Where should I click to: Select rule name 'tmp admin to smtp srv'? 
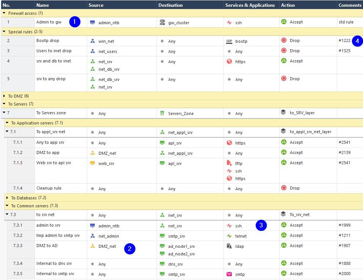tap(58, 235)
